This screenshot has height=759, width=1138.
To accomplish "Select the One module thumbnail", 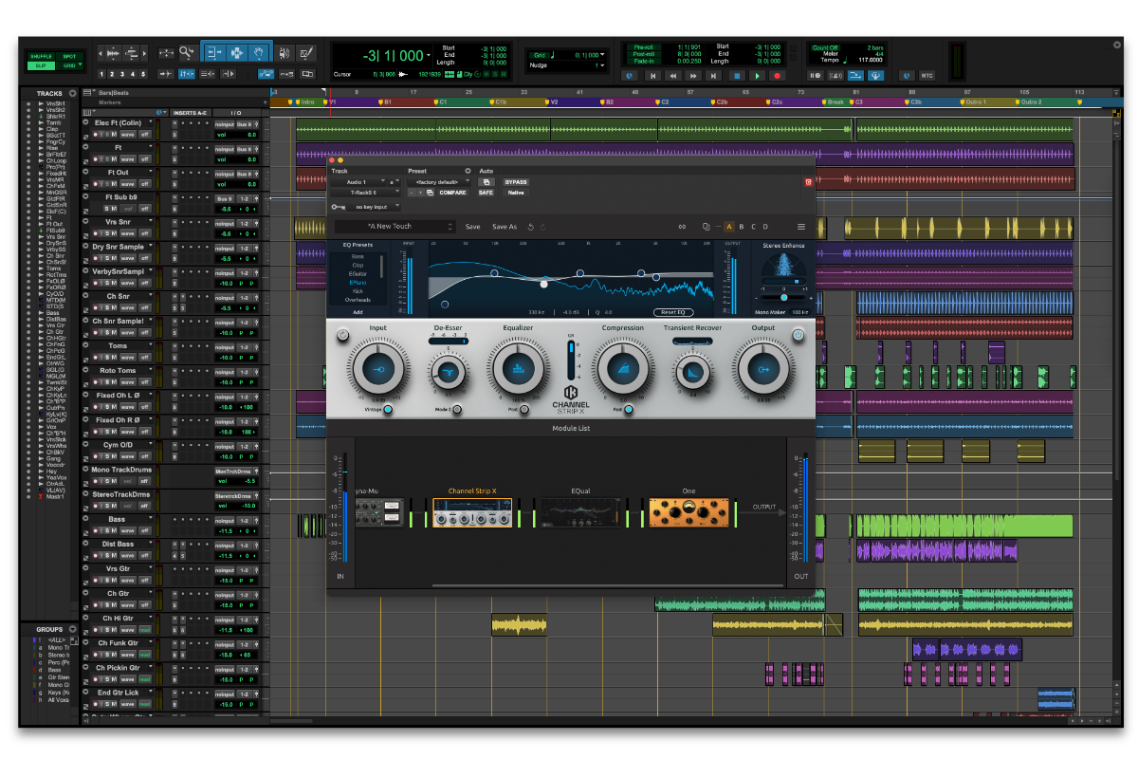I will click(x=689, y=513).
